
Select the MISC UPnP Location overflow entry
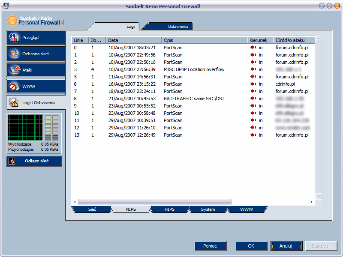(x=193, y=69)
